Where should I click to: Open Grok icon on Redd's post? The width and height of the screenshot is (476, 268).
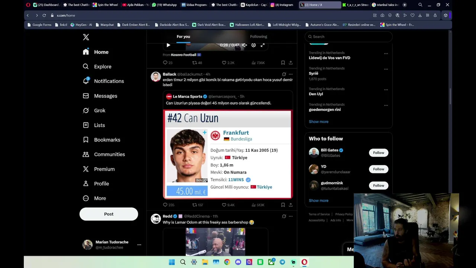(284, 216)
